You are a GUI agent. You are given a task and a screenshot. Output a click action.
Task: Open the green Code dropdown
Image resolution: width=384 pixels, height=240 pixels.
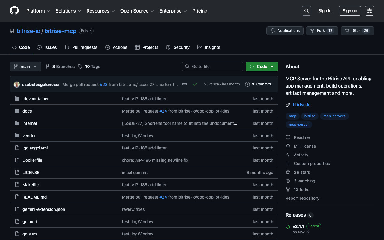coord(262,67)
